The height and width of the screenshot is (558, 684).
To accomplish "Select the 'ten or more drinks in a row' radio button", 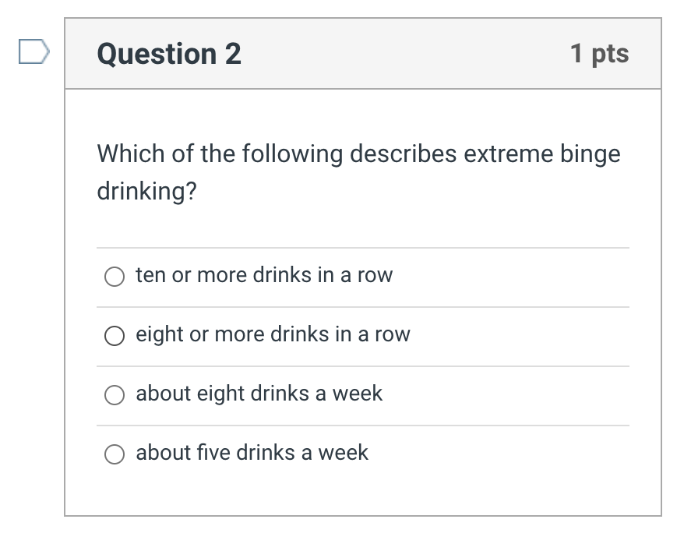I will point(115,276).
